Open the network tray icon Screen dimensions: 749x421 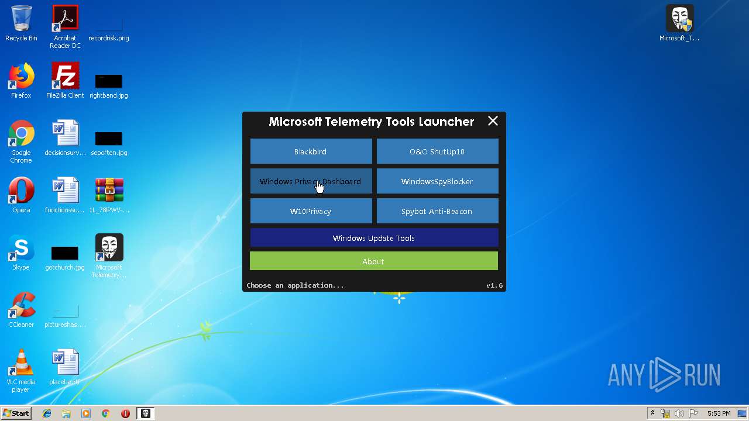coord(665,413)
